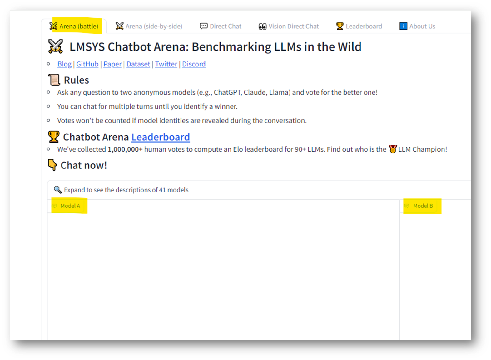Click the large swords icon beside the LMSYS title
Viewport: 491px width, 360px height.
tap(56, 47)
